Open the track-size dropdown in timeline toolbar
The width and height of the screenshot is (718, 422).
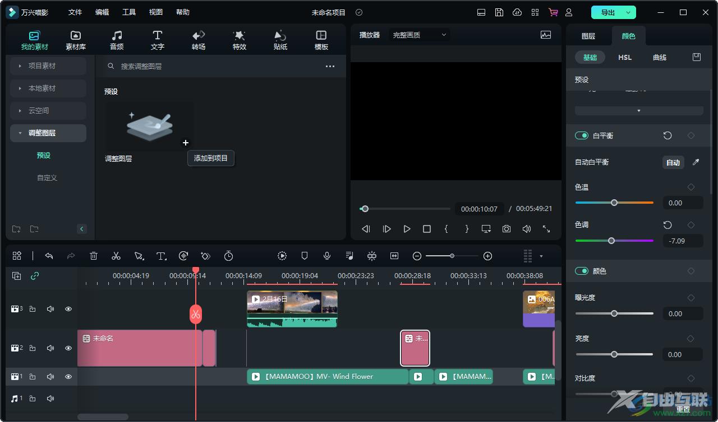click(541, 256)
